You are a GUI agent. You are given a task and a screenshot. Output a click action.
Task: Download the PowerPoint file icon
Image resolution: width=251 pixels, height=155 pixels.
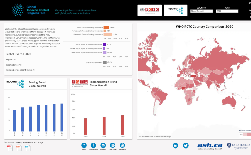click(19, 148)
